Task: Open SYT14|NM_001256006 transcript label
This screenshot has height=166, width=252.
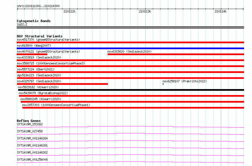Action: point(32,159)
